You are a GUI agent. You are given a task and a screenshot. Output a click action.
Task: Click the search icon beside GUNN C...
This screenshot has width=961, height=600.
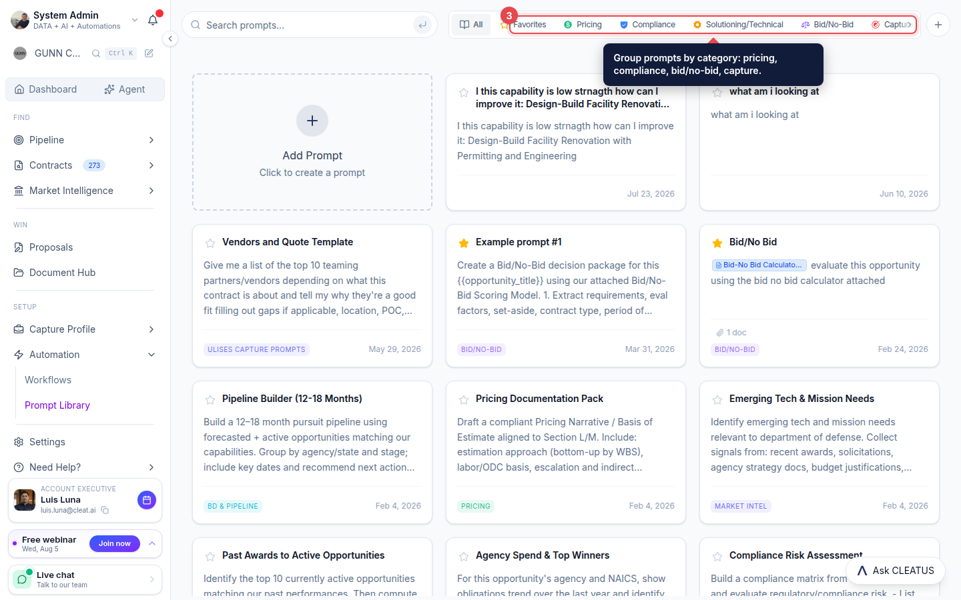(96, 53)
